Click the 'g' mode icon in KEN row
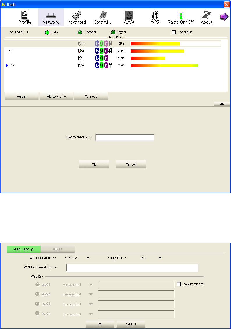The height and width of the screenshot is (329, 231). click(101, 65)
